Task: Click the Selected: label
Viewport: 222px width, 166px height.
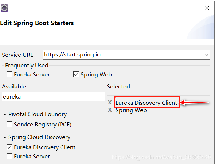Action: point(119,87)
